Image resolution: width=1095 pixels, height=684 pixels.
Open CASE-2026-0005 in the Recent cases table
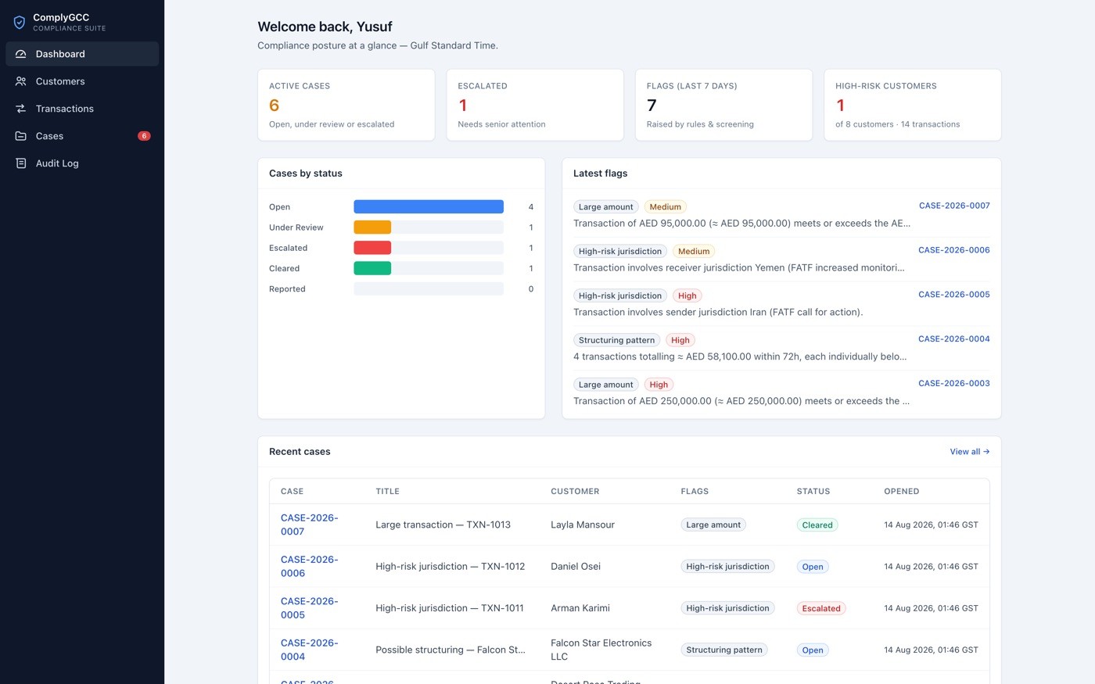(310, 607)
